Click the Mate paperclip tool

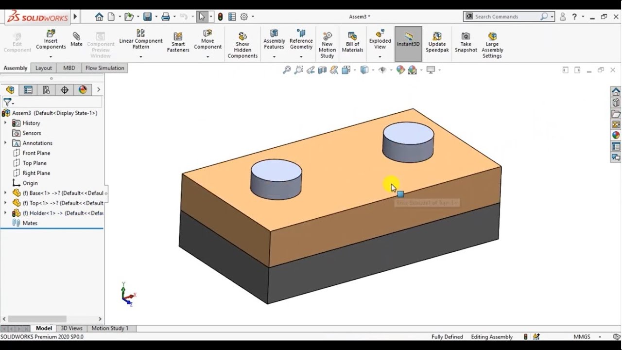coord(76,39)
